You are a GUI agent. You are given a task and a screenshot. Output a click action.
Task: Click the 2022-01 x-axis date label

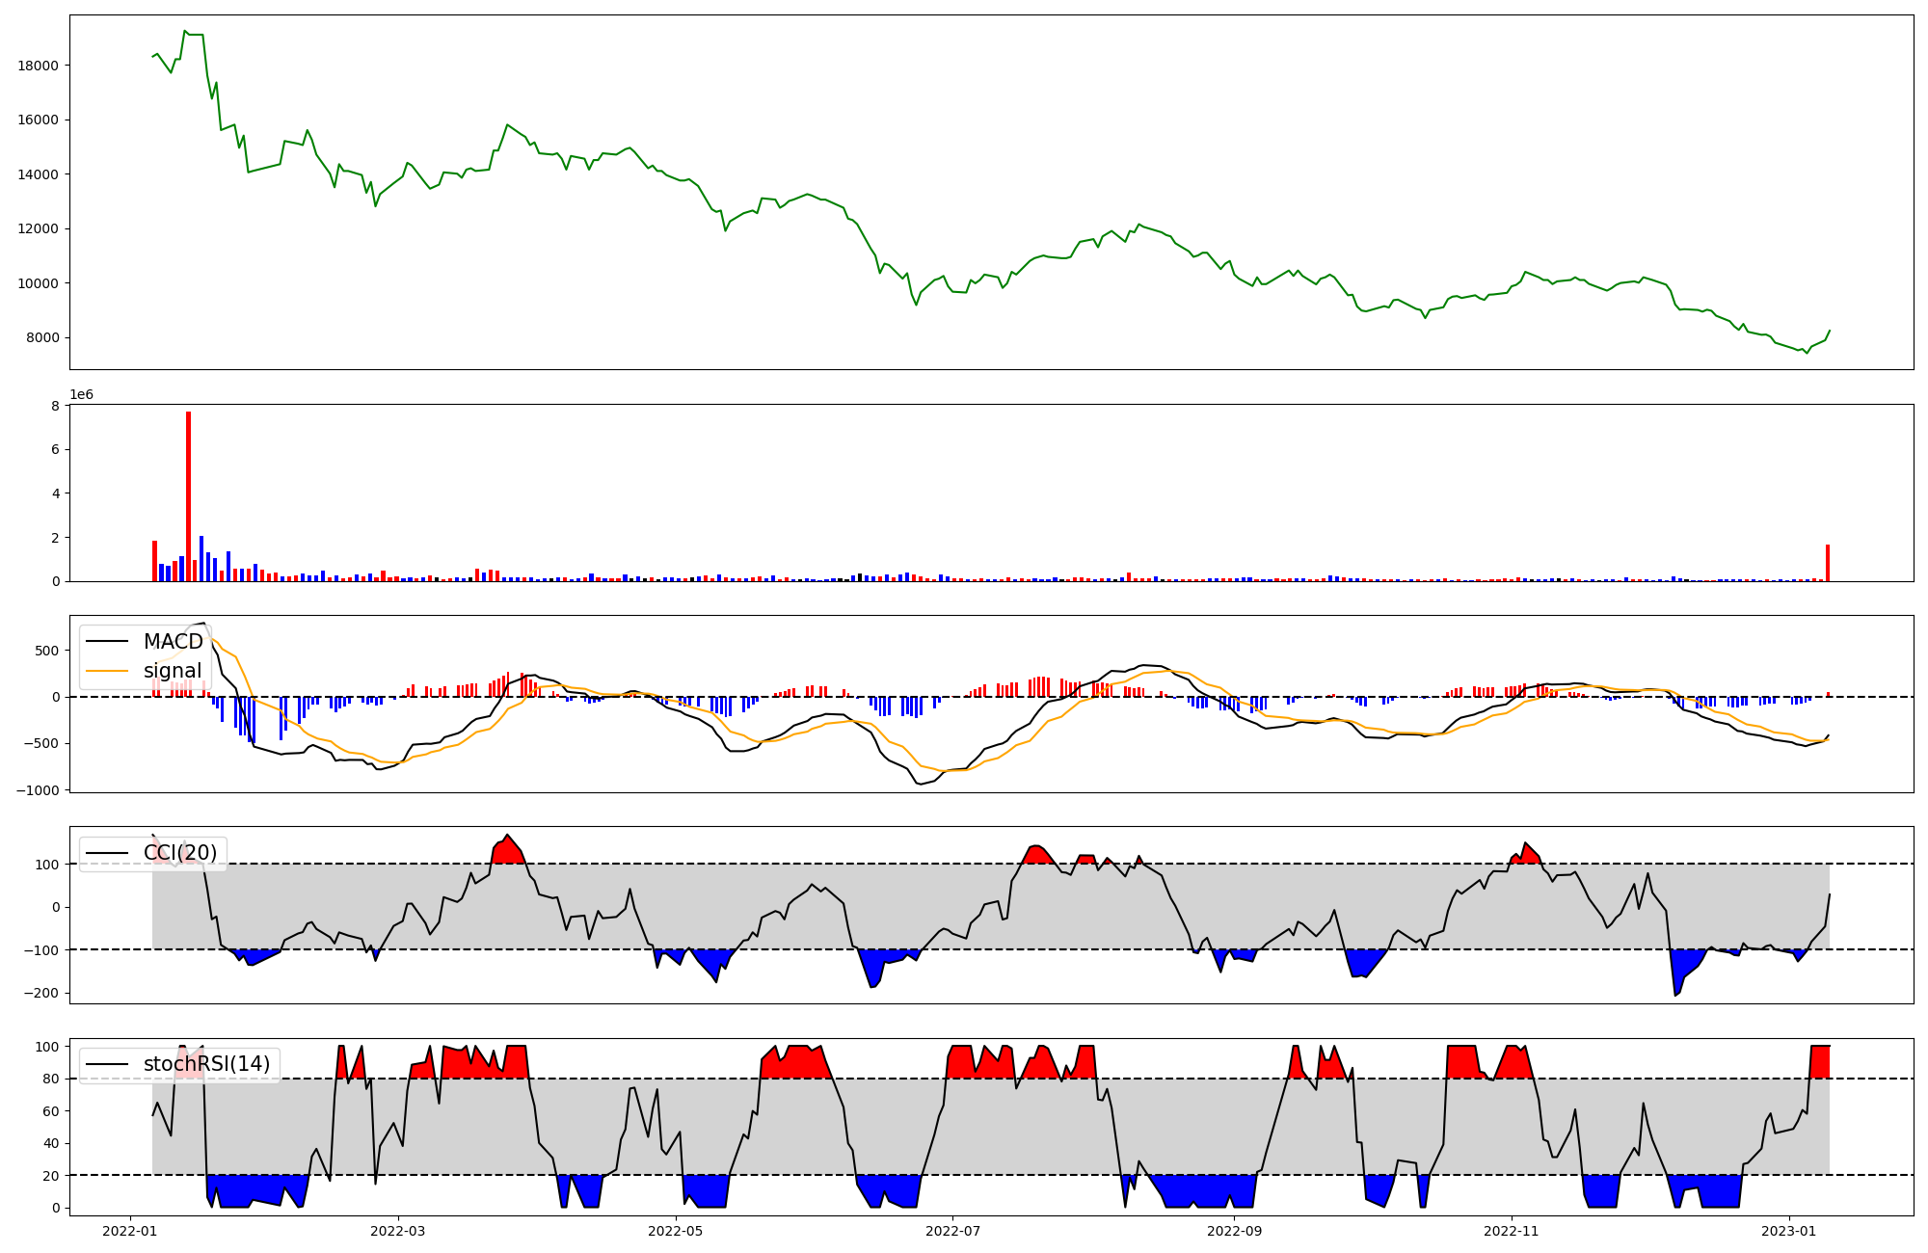[129, 1231]
